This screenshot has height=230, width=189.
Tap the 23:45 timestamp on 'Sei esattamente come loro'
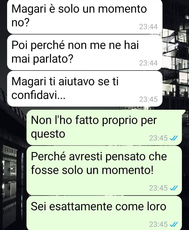[158, 224]
